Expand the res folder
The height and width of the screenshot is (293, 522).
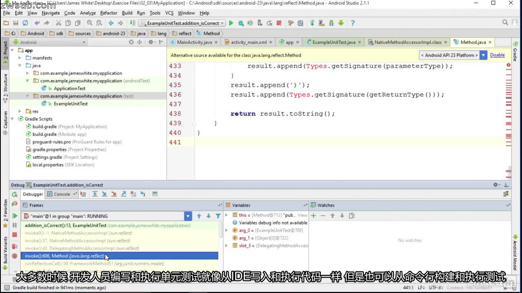20,112
